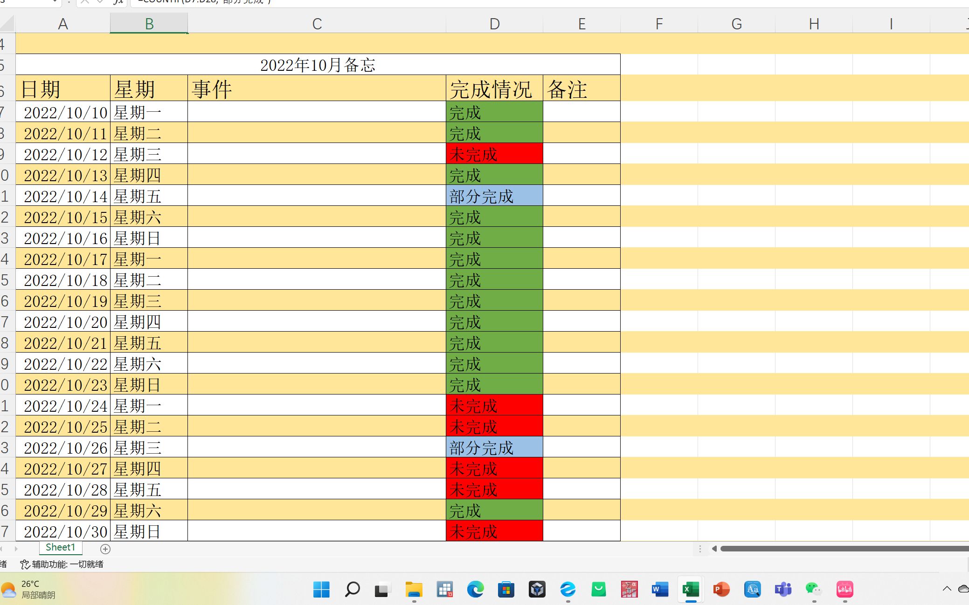The image size is (969, 605).
Task: Select the date cell 2022/10/14
Action: pyautogui.click(x=63, y=196)
